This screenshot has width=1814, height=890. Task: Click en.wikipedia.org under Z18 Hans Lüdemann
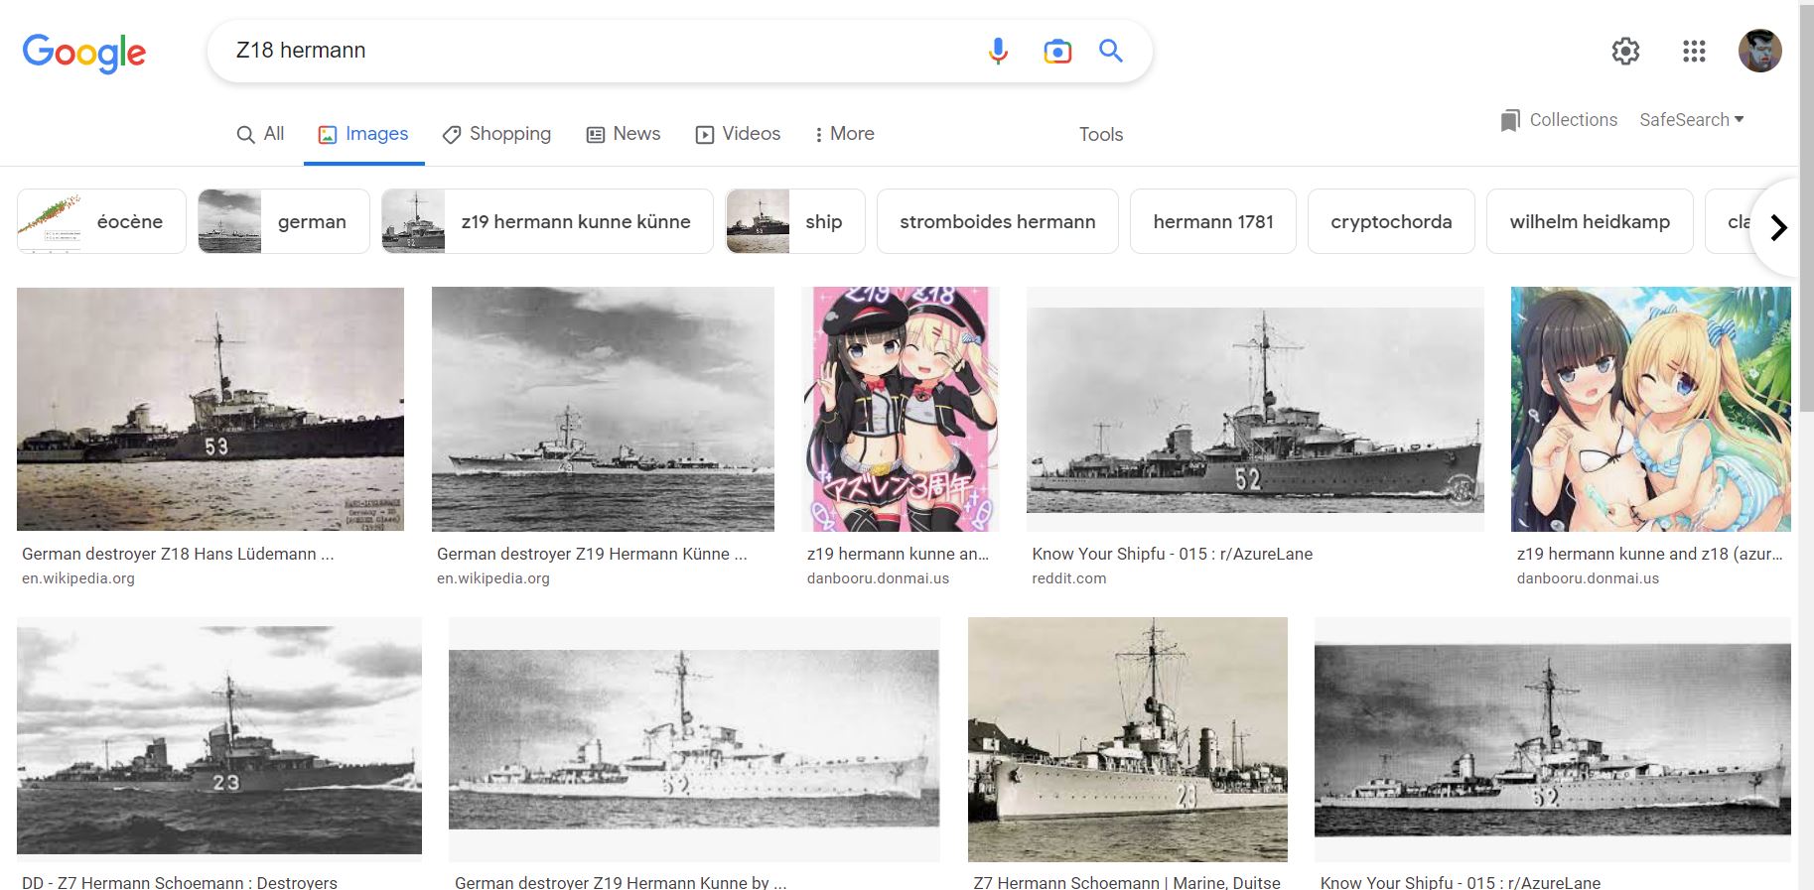click(x=78, y=578)
